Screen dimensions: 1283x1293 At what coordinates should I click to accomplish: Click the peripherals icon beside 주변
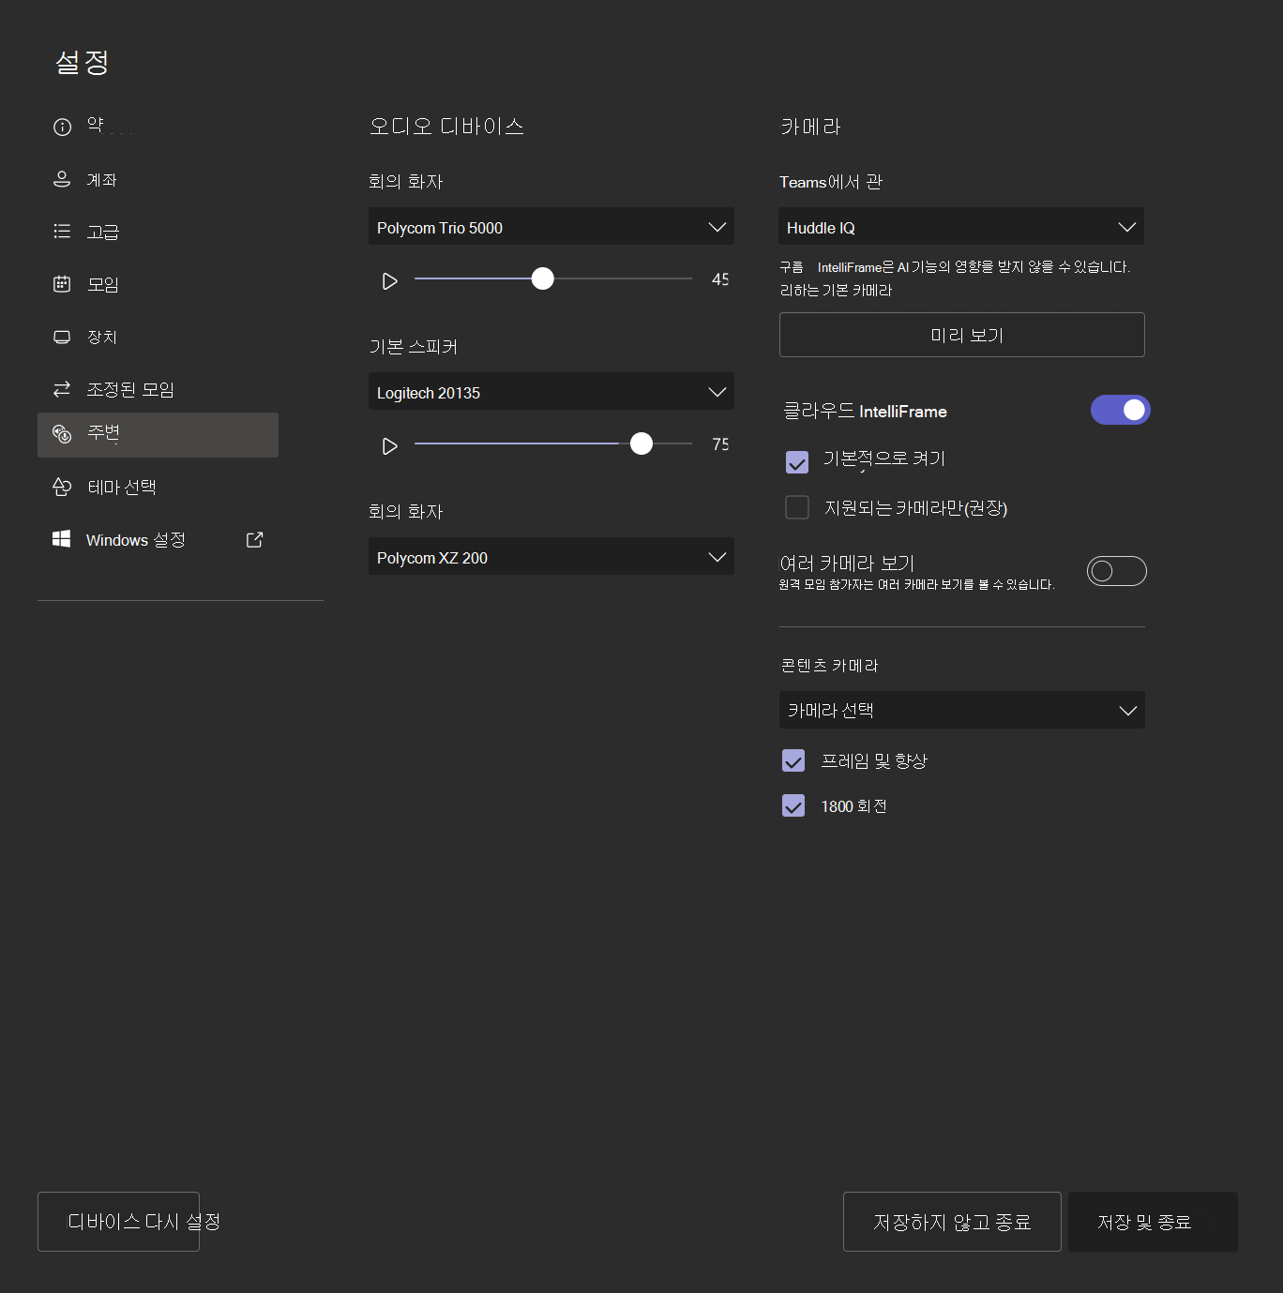tap(62, 434)
